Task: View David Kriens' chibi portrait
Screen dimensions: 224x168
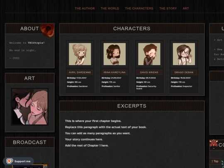Action: click(149, 54)
